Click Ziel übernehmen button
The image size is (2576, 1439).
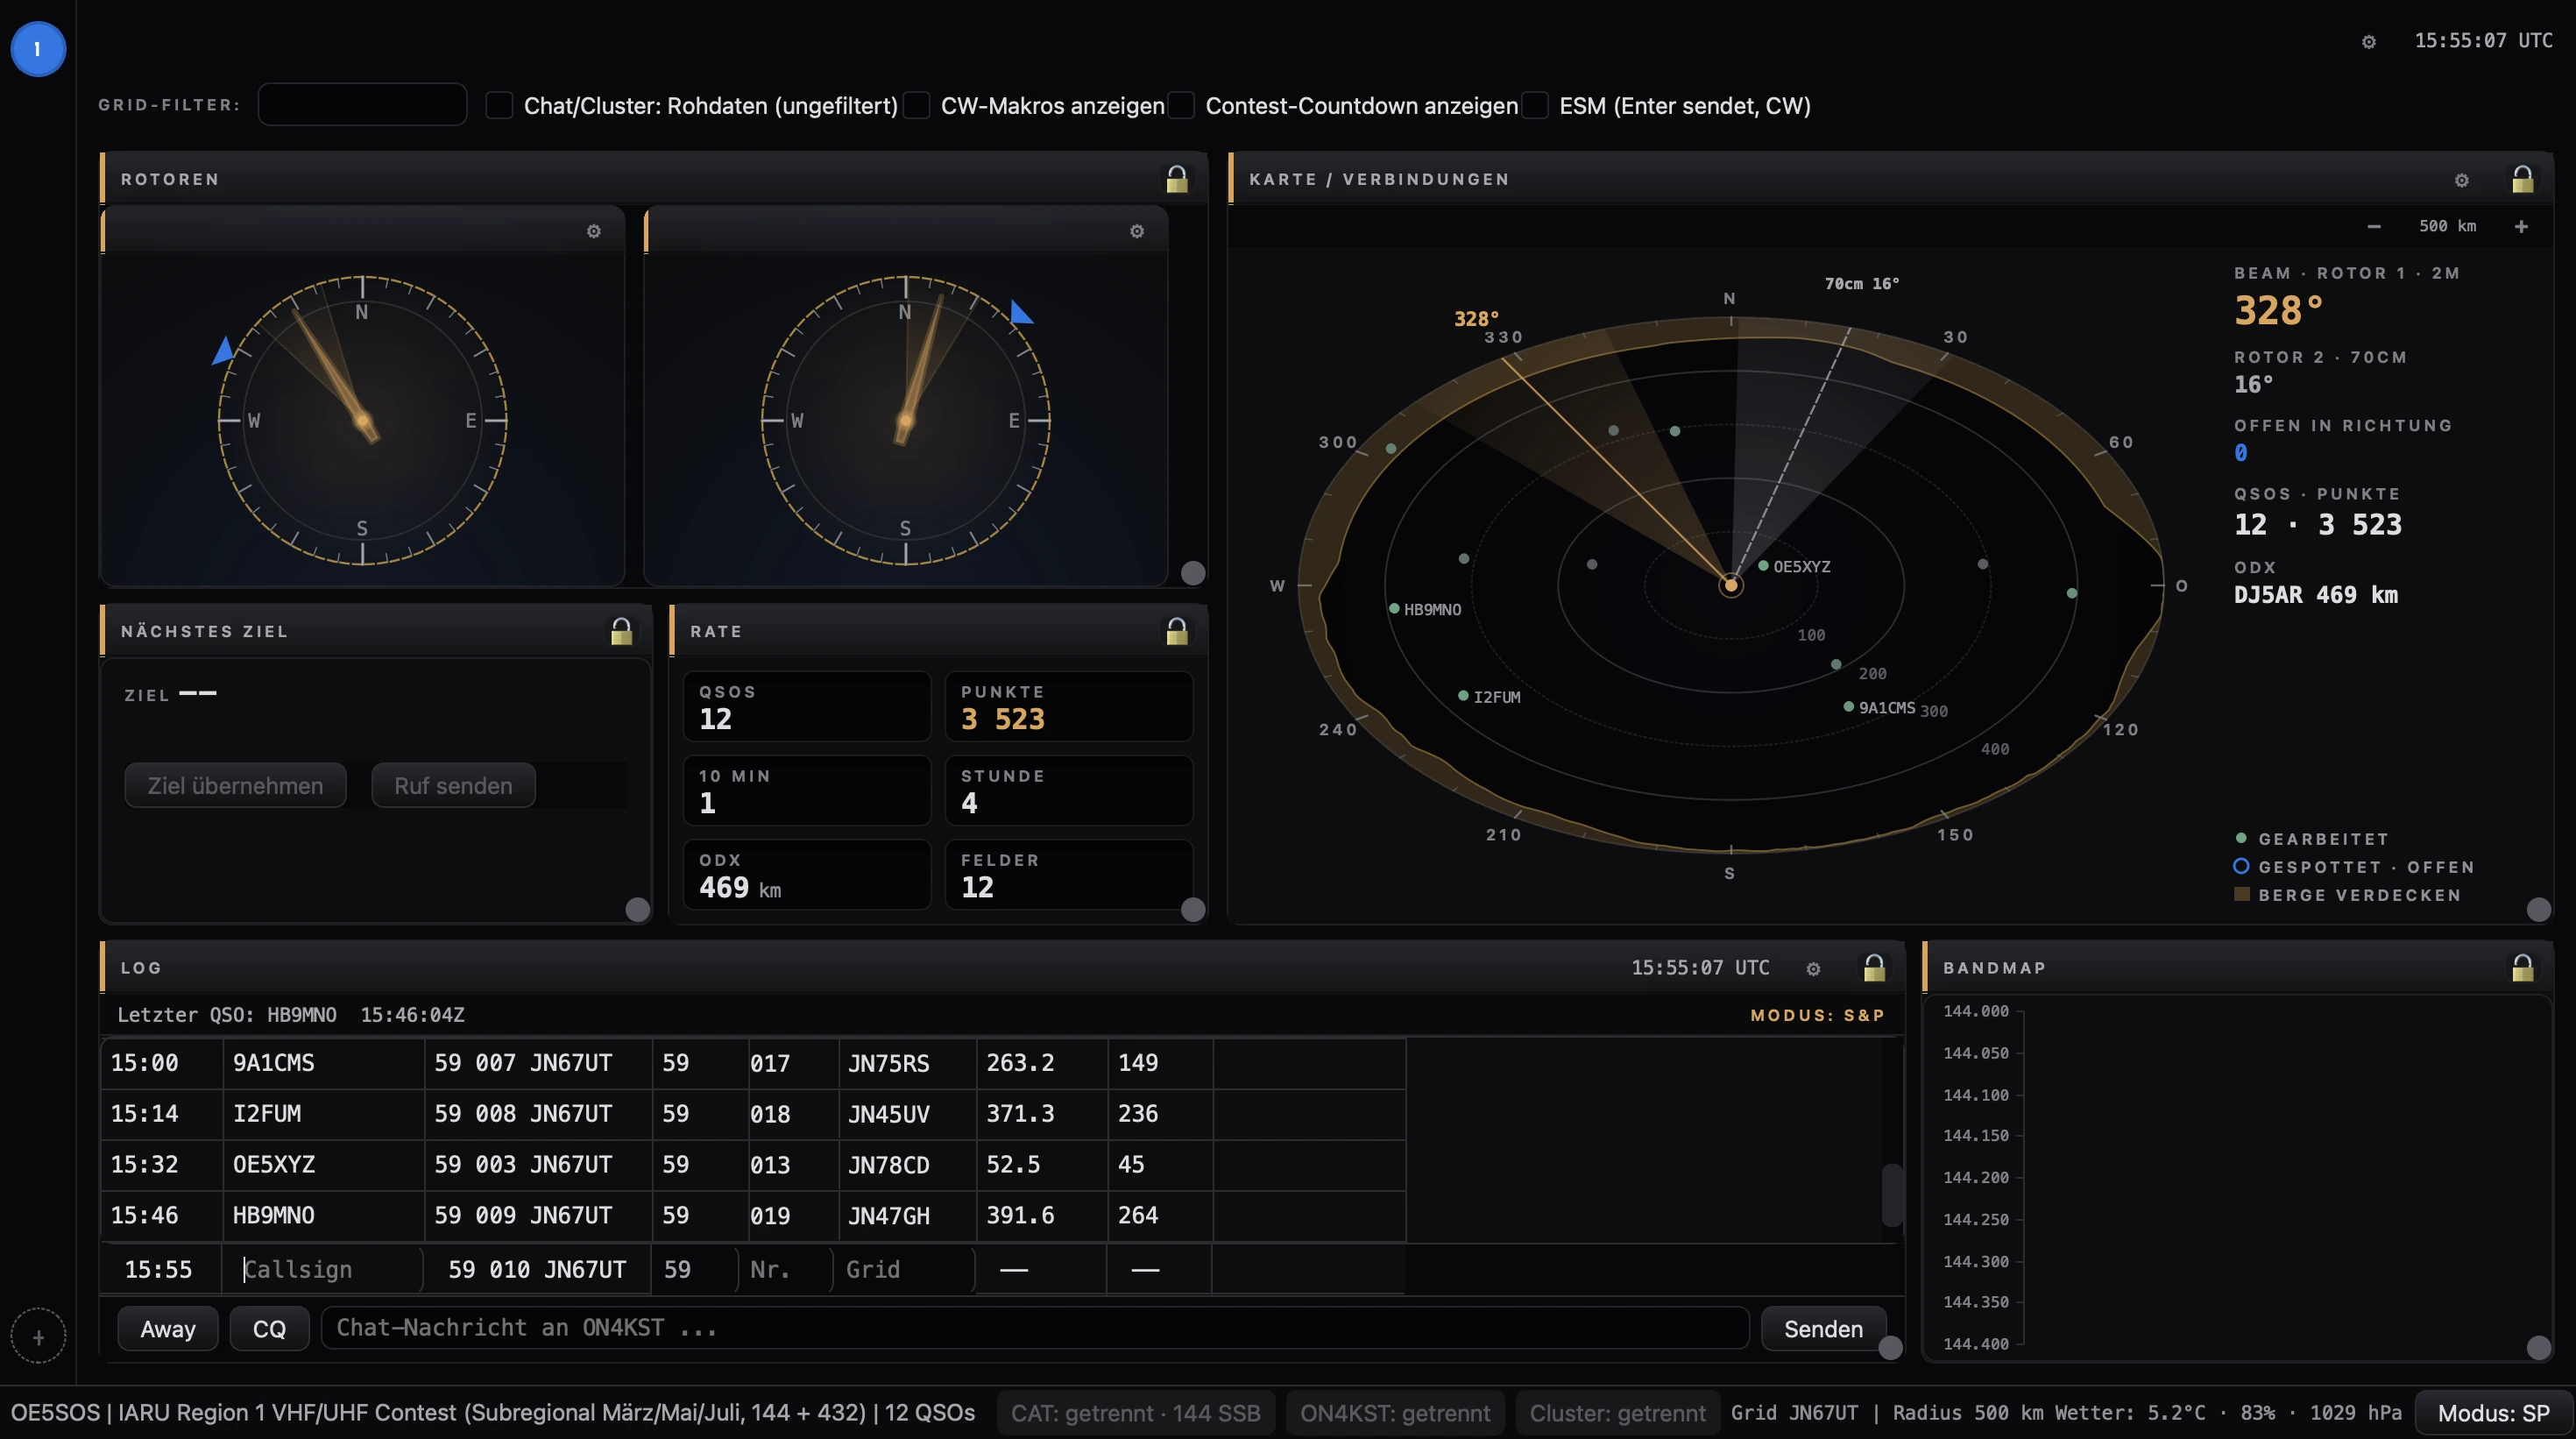point(235,785)
